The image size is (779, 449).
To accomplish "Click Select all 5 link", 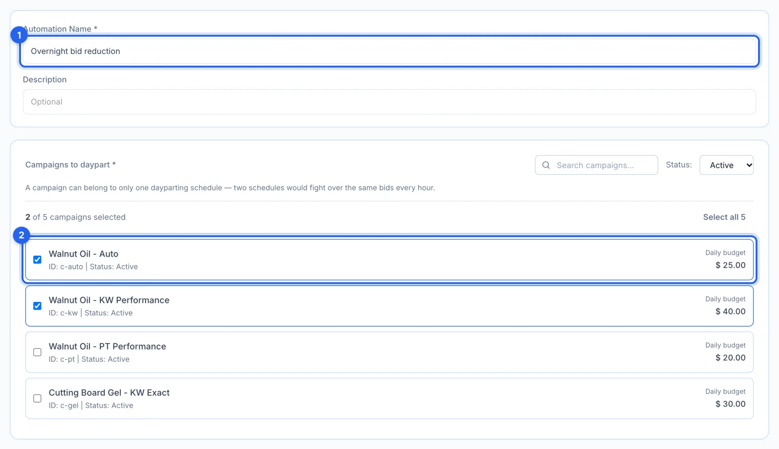I will pos(724,217).
